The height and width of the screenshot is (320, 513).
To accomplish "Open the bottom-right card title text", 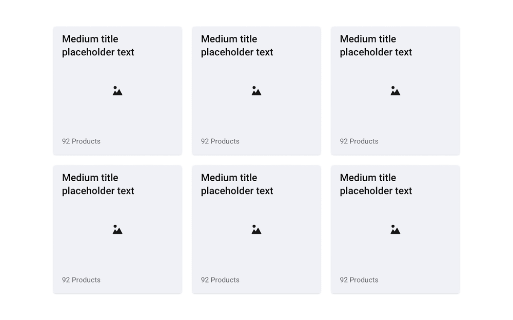I will point(376,184).
